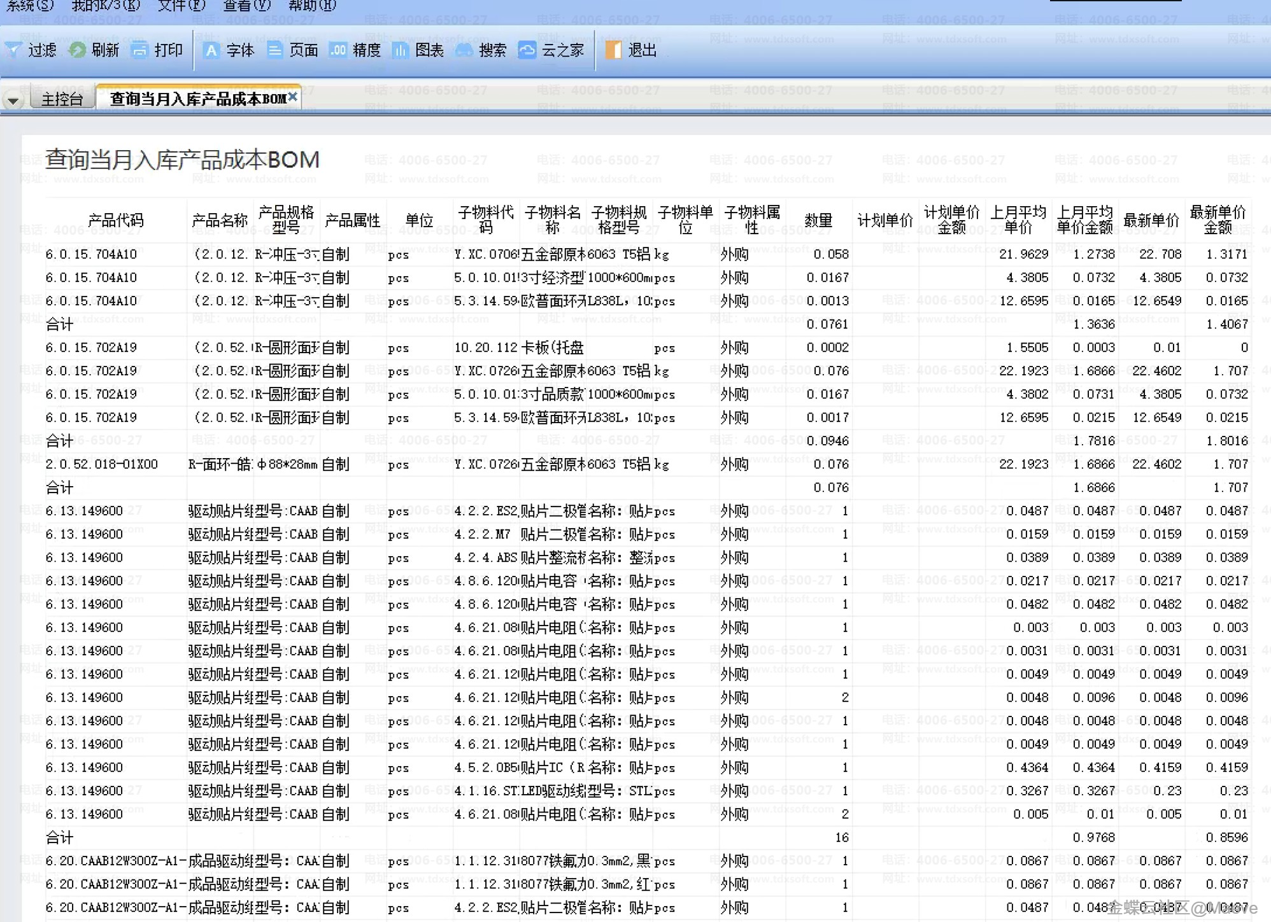Screen dimensions: 1271x922
Task: Click the 4.5.2.0B5 sub-material code cell
Action: pyautogui.click(x=486, y=767)
